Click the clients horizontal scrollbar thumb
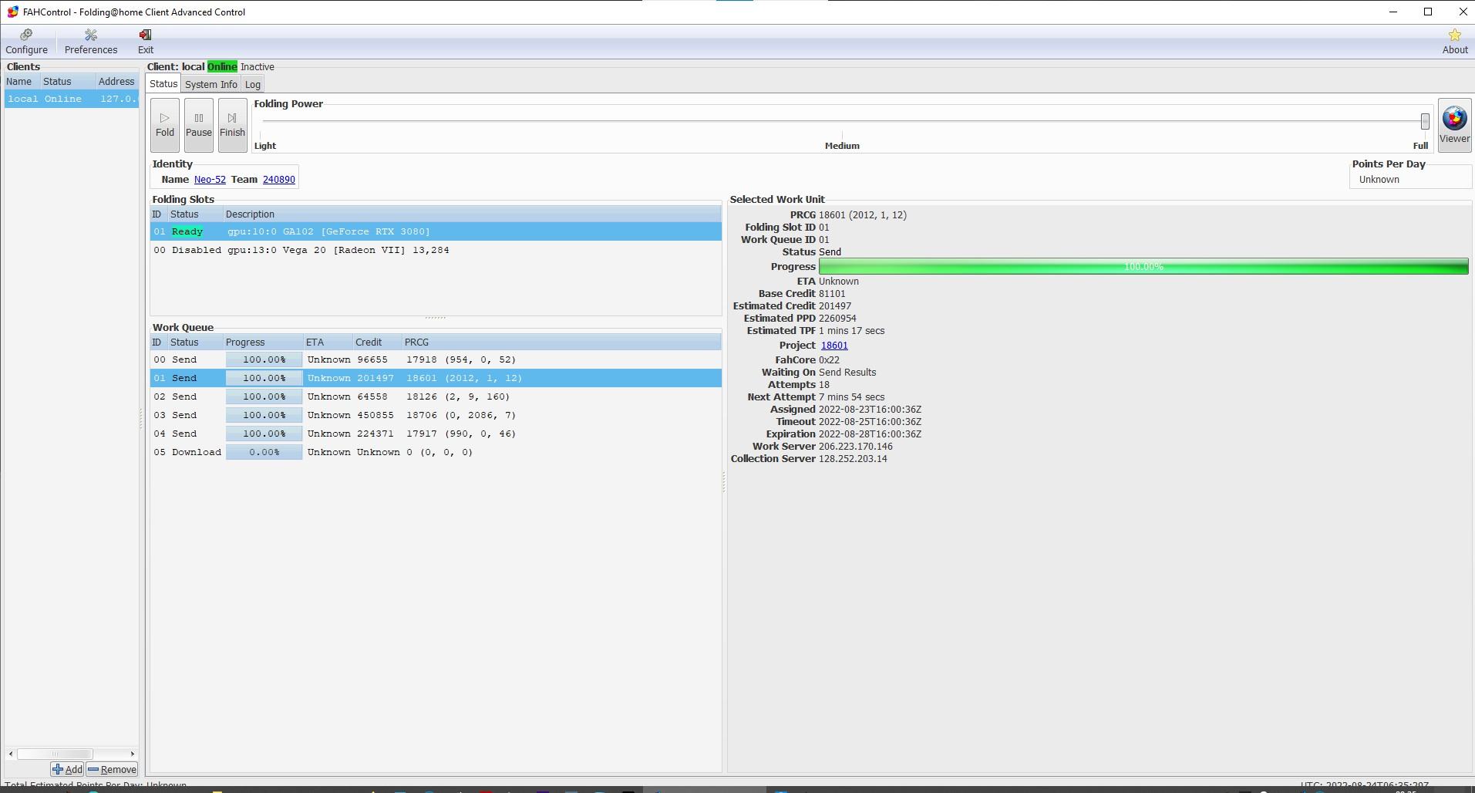The image size is (1475, 793). click(x=55, y=754)
